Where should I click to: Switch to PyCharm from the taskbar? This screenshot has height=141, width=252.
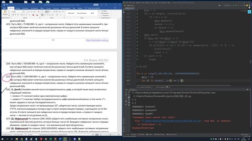[65, 139]
